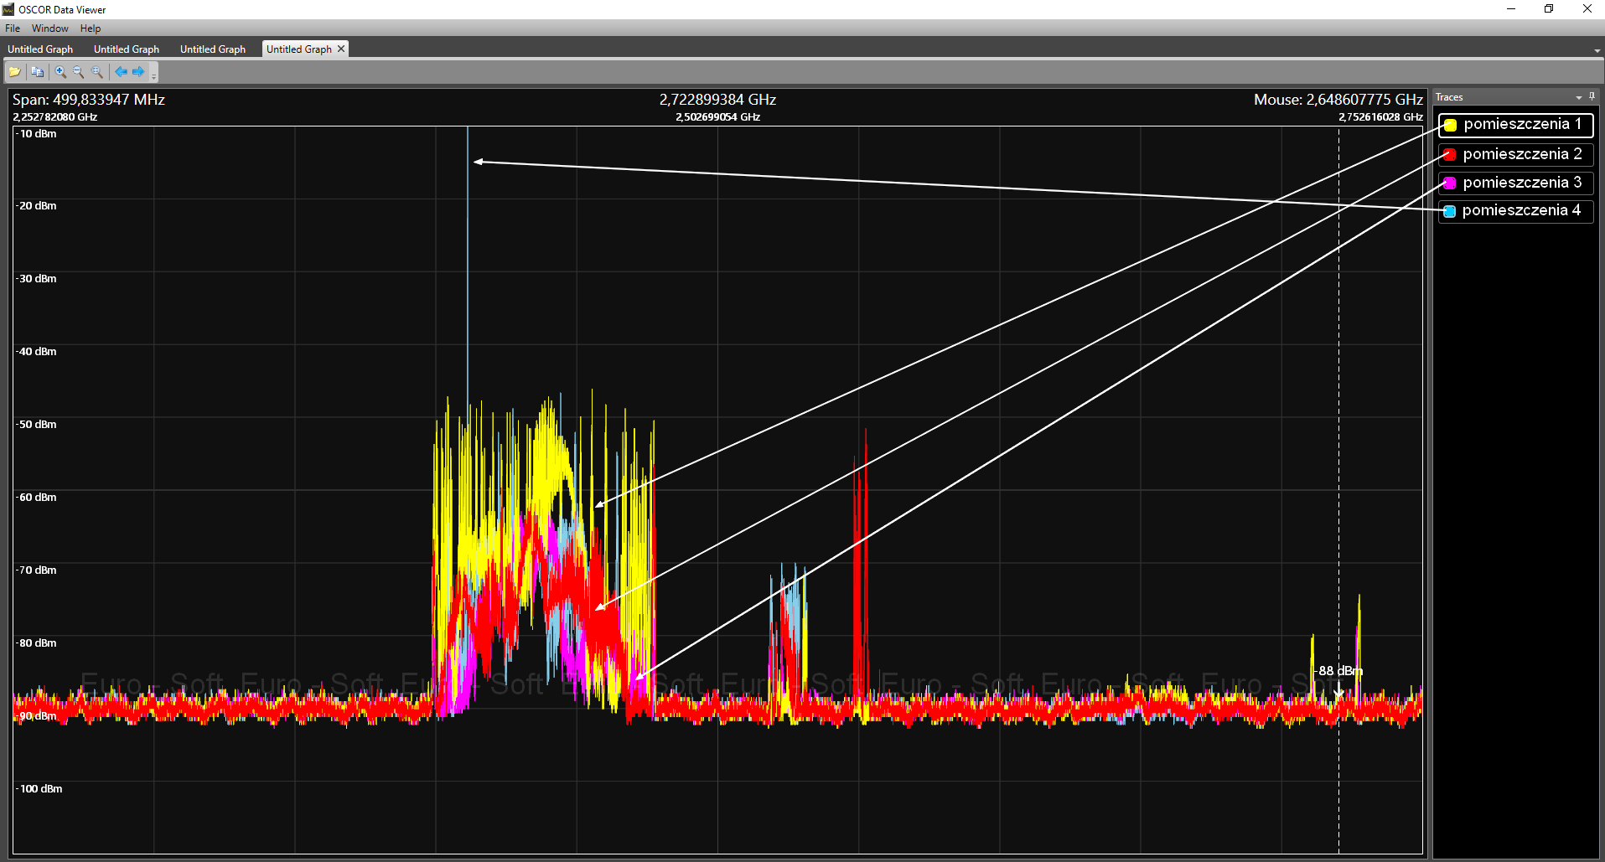Expand the toolbar overflow options arrow
Viewport: 1605px width, 862px height.
[154, 75]
